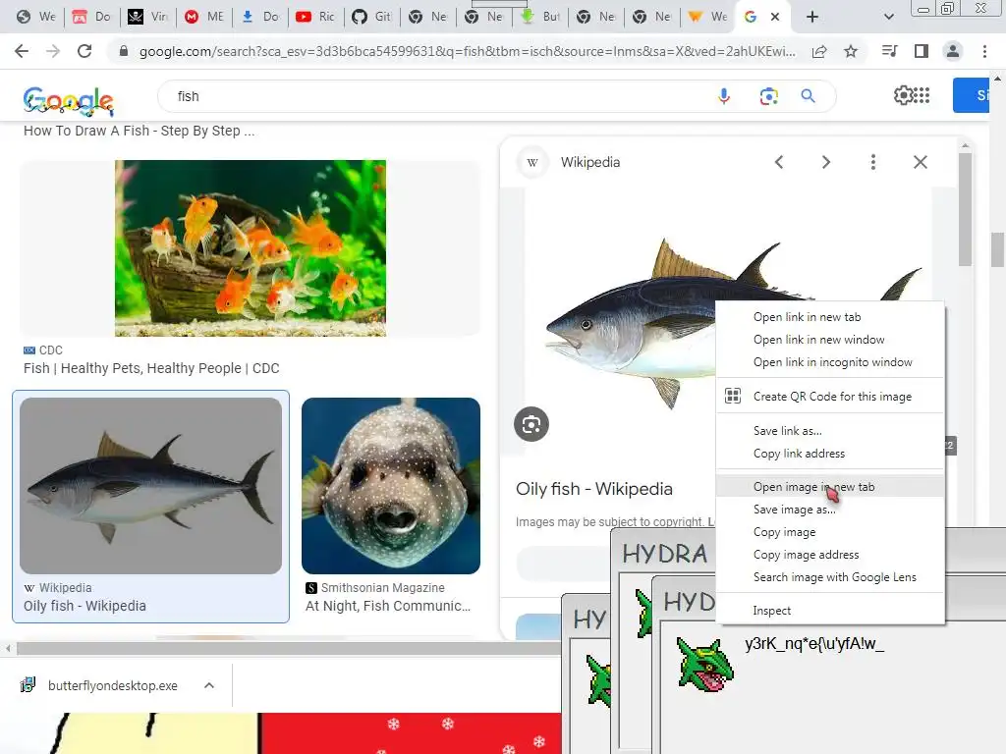1006x754 pixels.
Task: Close the Wikipedia image preview panel
Action: pyautogui.click(x=920, y=162)
